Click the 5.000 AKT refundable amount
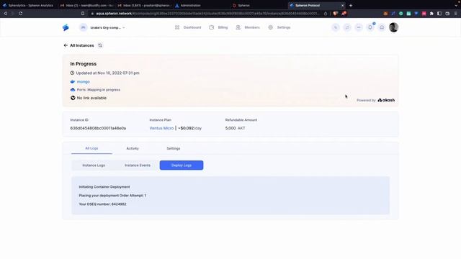Viewport: 461px width, 259px height. (236, 128)
